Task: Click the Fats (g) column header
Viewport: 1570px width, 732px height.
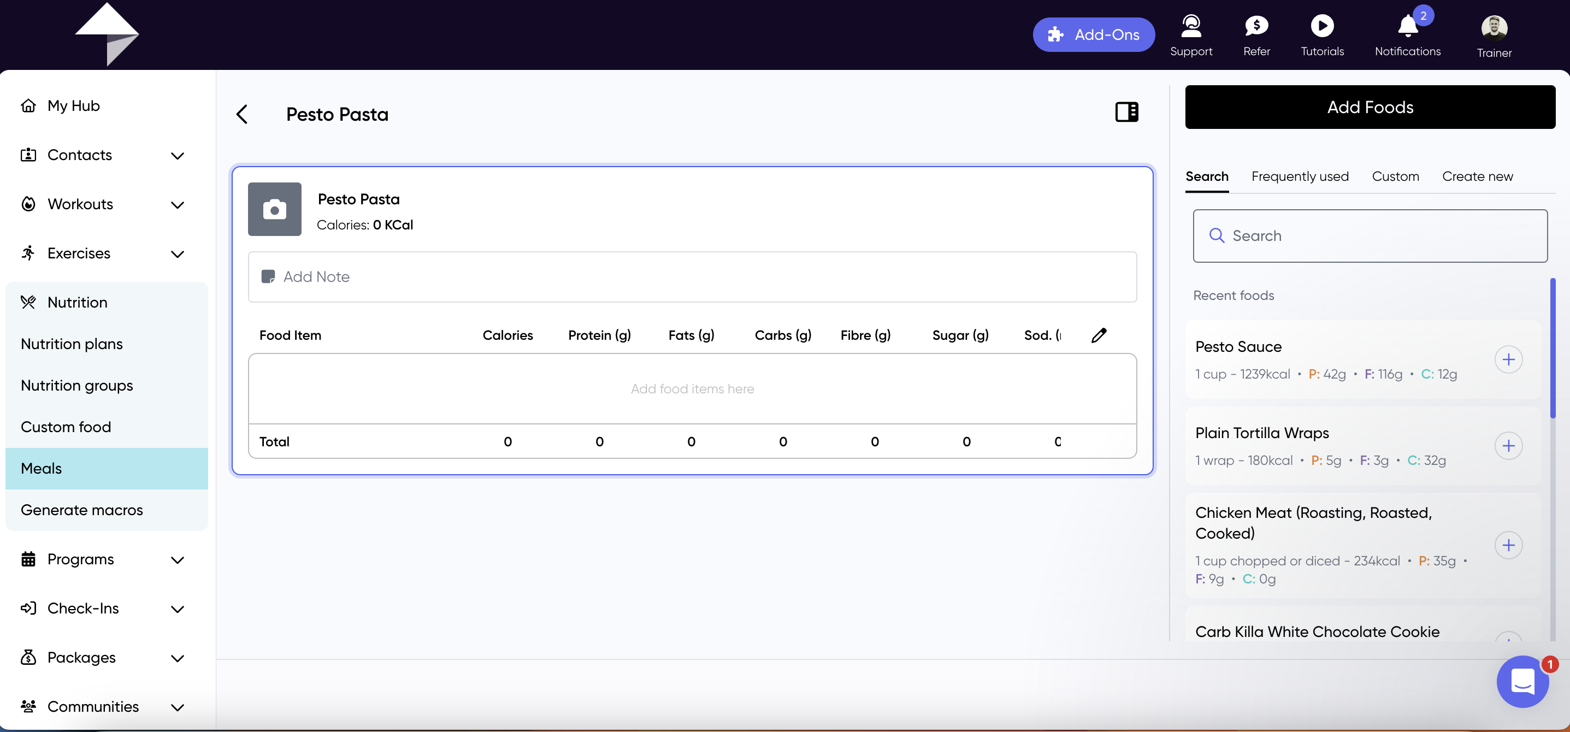Action: coord(691,335)
